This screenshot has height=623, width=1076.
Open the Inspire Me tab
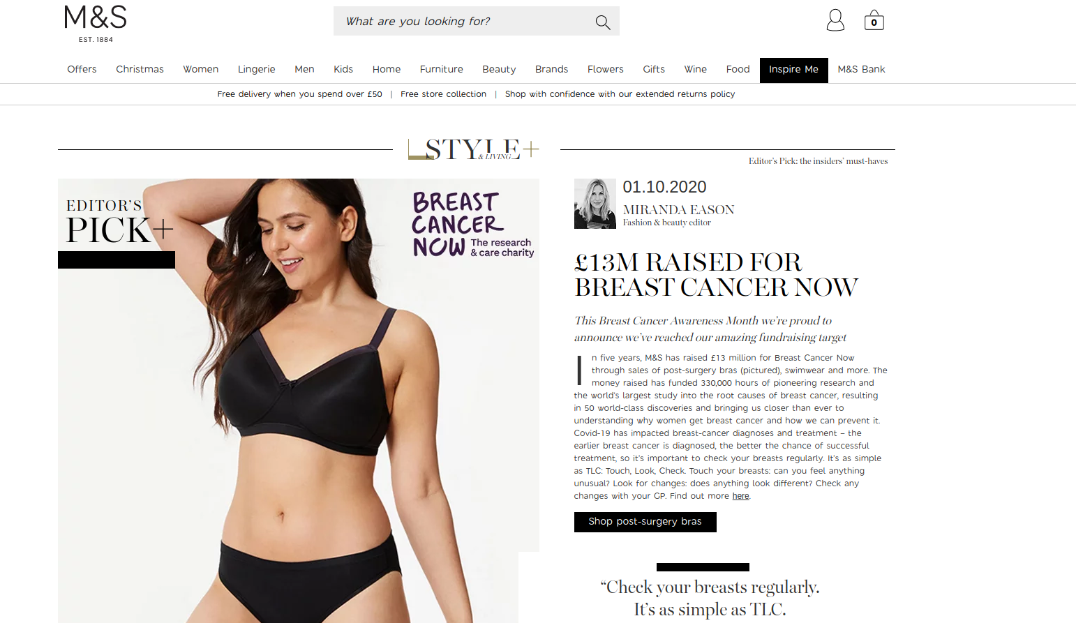coord(793,70)
